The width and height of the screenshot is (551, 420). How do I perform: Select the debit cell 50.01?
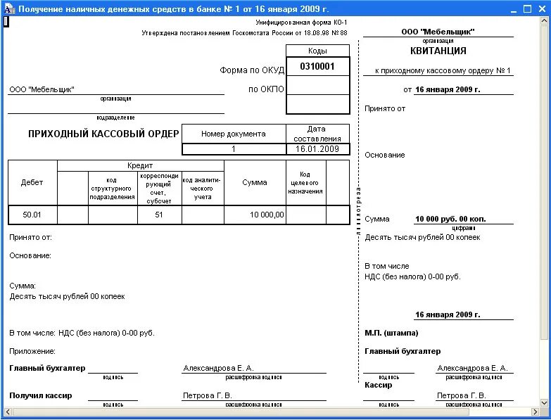click(x=32, y=215)
